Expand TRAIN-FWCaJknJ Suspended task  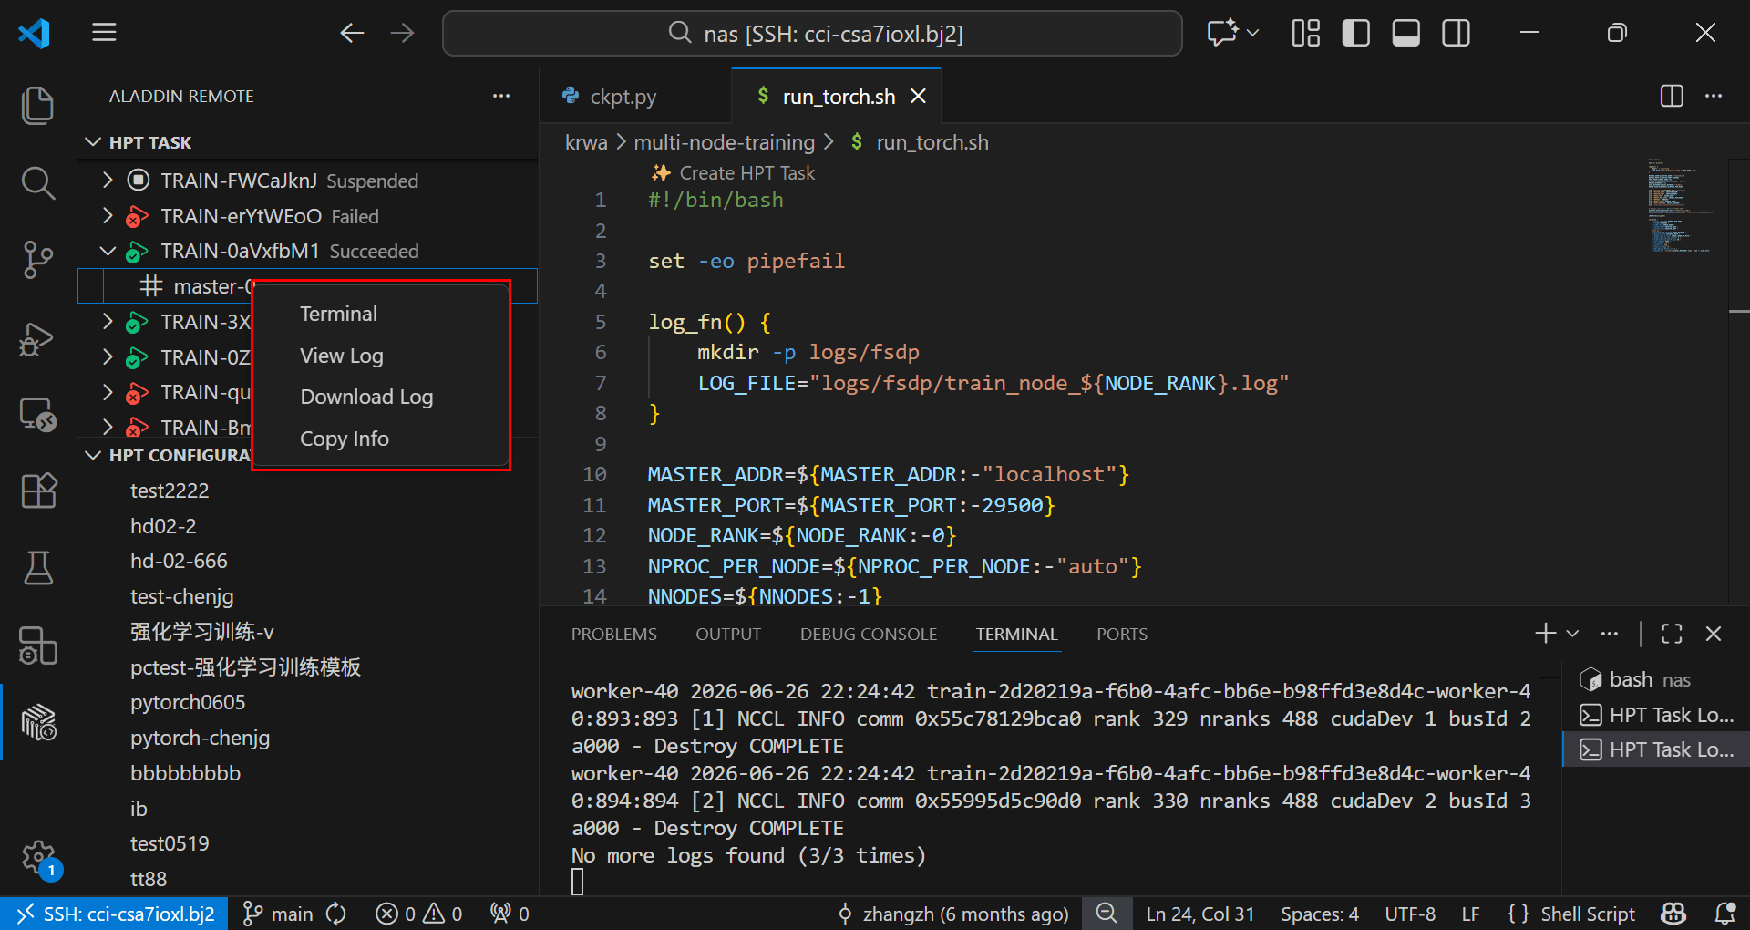coord(108,181)
